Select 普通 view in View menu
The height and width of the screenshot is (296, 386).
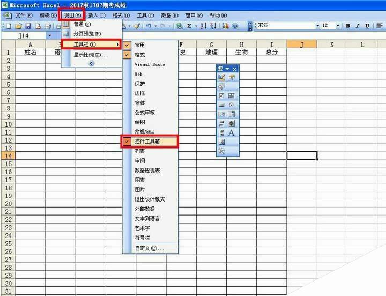click(92, 24)
